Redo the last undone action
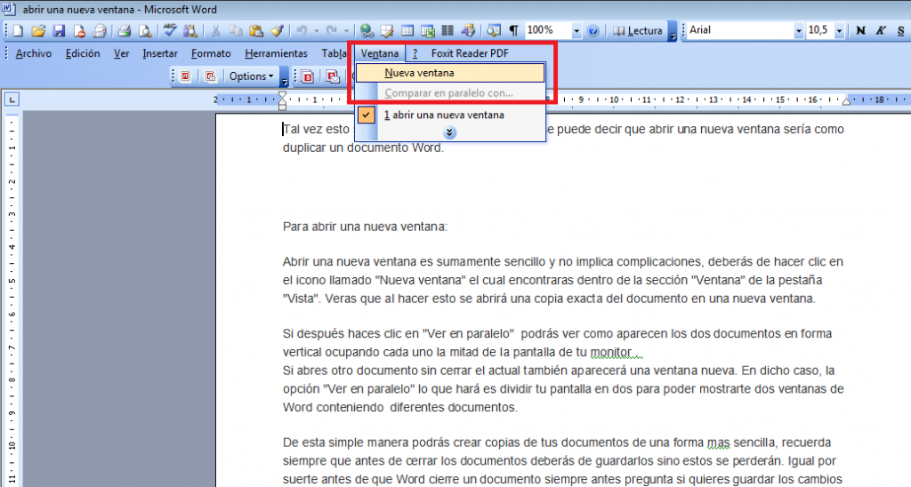Screen dimensions: 911x487 331,31
